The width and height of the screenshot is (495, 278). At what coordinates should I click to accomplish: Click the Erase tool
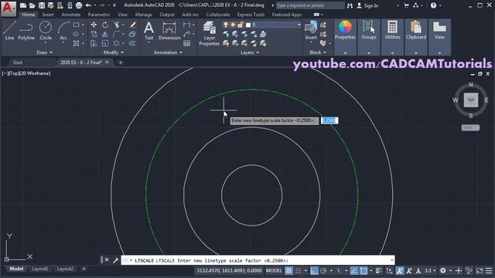pyautogui.click(x=132, y=25)
